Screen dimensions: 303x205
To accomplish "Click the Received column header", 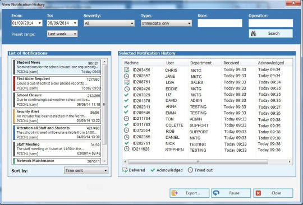I will tap(231, 63).
